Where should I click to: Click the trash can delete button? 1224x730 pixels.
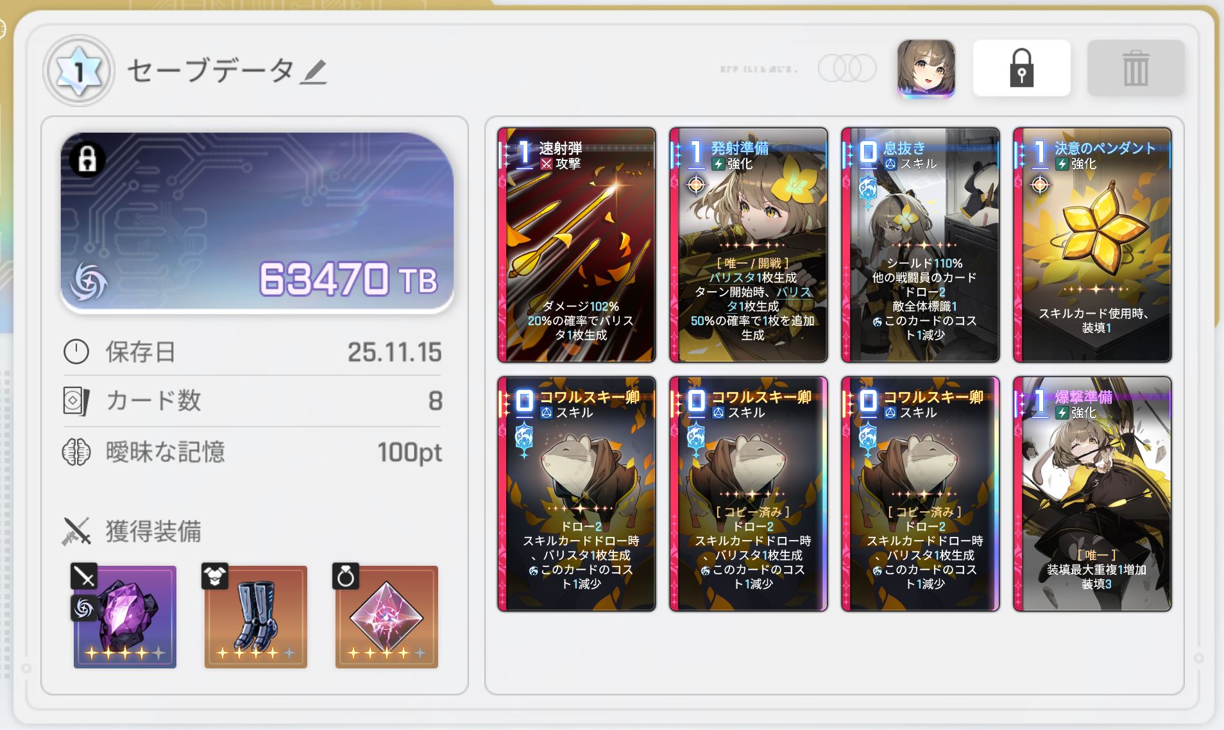click(1135, 68)
